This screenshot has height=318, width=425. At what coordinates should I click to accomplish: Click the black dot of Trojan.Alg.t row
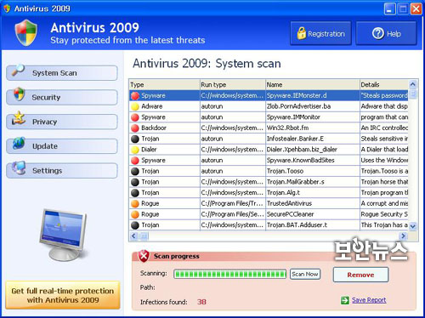click(x=135, y=193)
